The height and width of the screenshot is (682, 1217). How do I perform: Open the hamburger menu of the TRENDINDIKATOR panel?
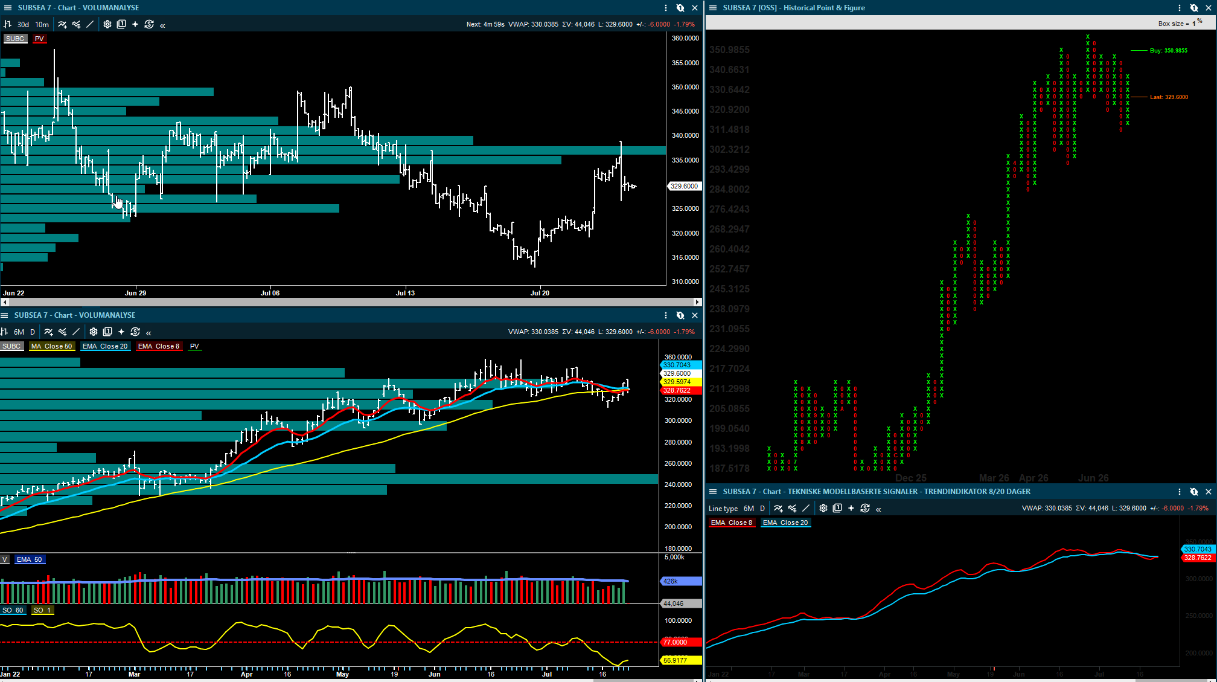coord(713,492)
